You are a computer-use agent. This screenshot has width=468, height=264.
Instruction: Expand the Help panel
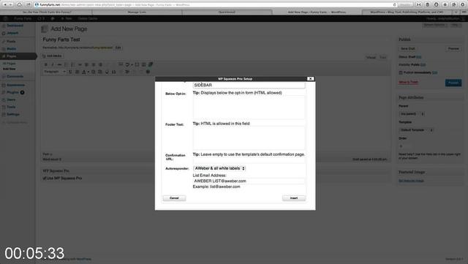pos(455,25)
